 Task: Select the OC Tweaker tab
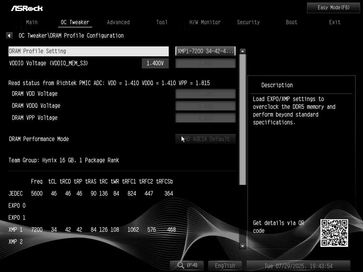pyautogui.click(x=75, y=22)
